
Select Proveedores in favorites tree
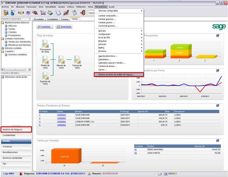14,35
